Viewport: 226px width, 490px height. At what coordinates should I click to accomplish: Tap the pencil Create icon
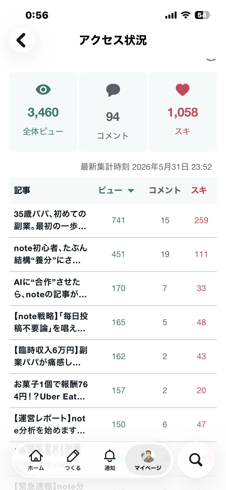tap(73, 460)
